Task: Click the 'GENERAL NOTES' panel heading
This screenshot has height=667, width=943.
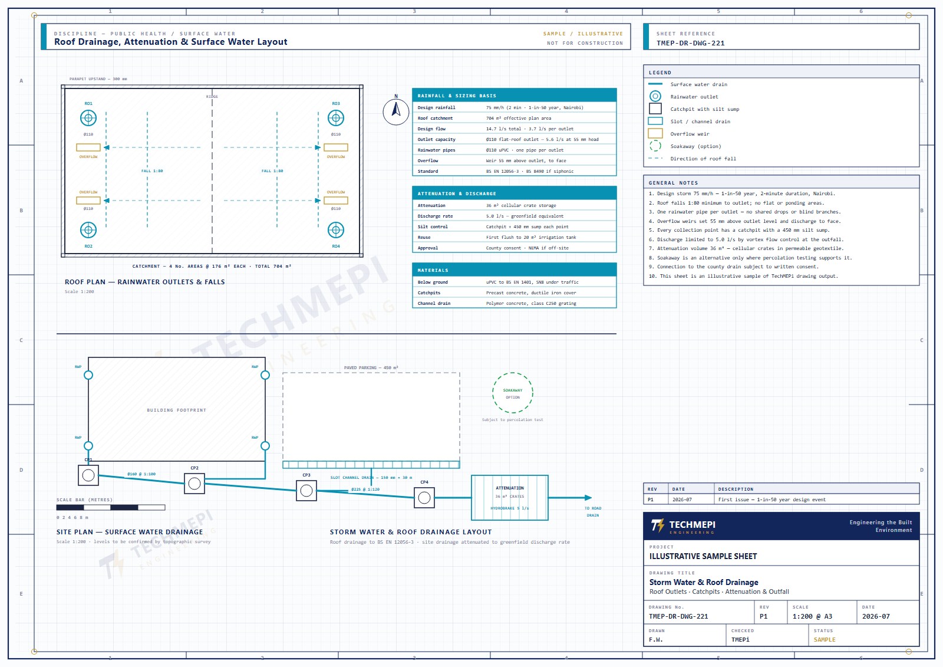Action: pos(673,183)
